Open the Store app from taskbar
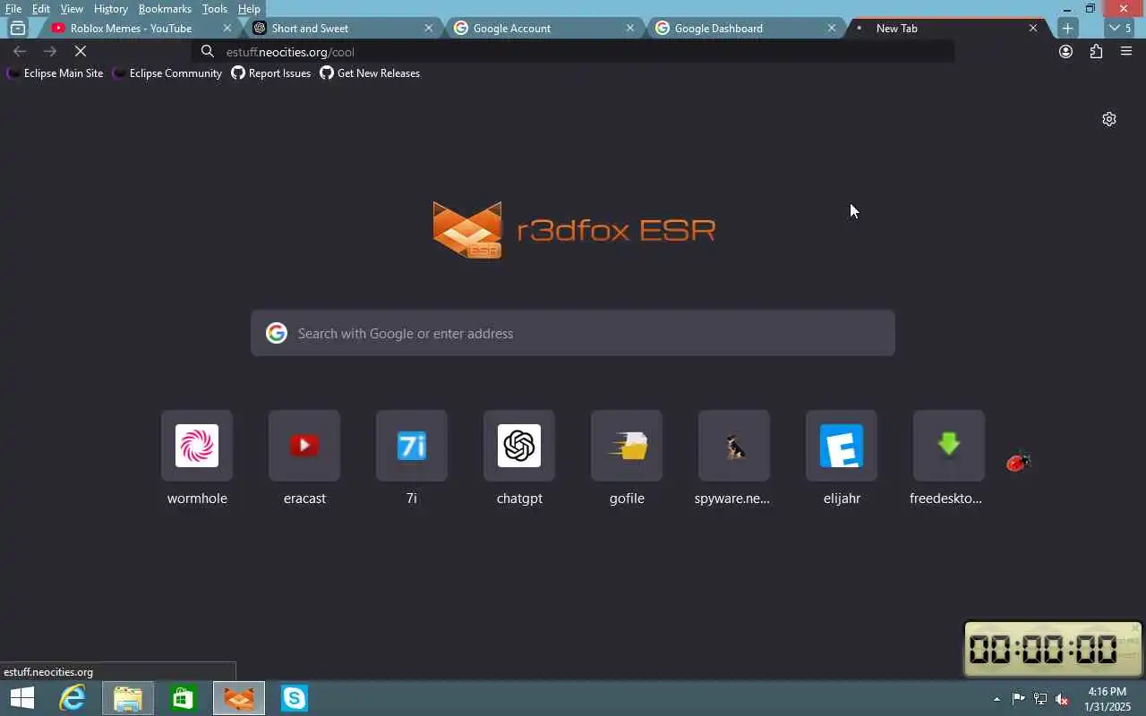The image size is (1146, 716). point(183,698)
